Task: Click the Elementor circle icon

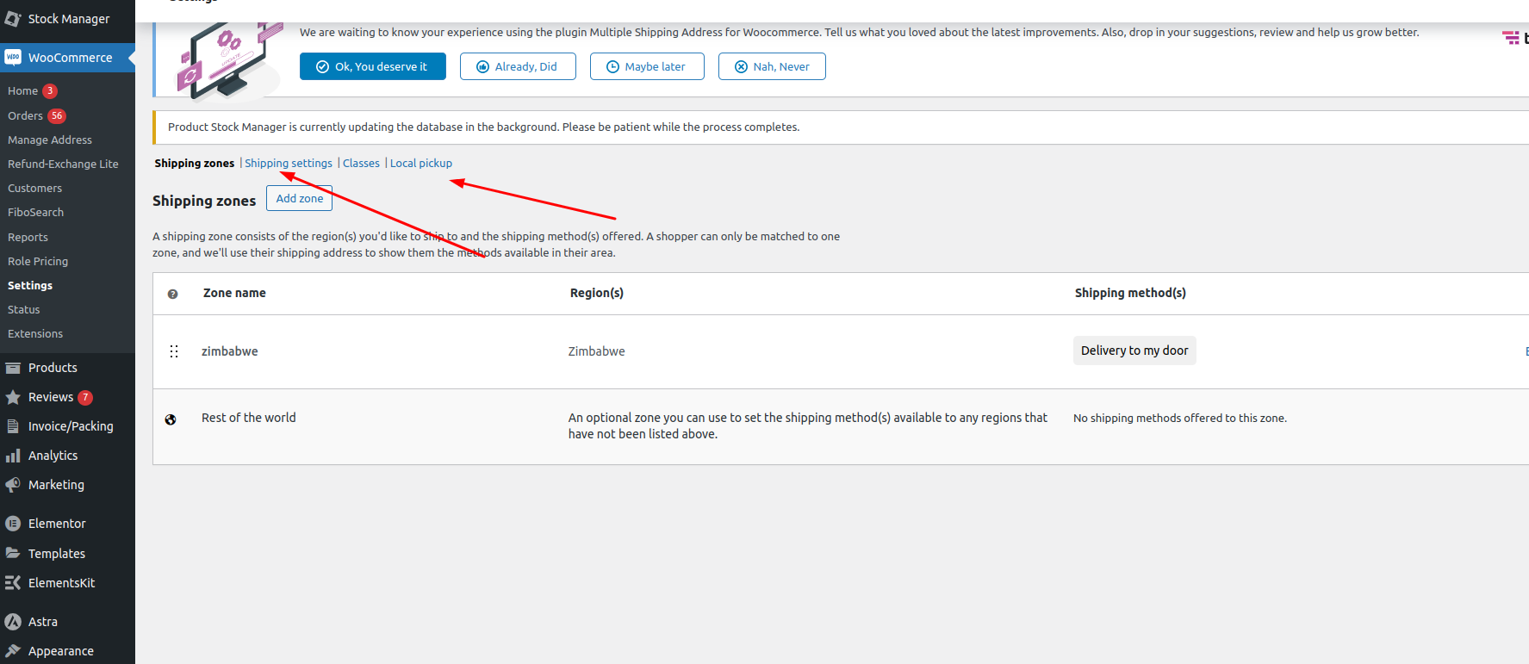Action: coord(13,524)
